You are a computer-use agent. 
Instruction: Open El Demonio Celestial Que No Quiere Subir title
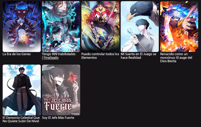click(21, 119)
